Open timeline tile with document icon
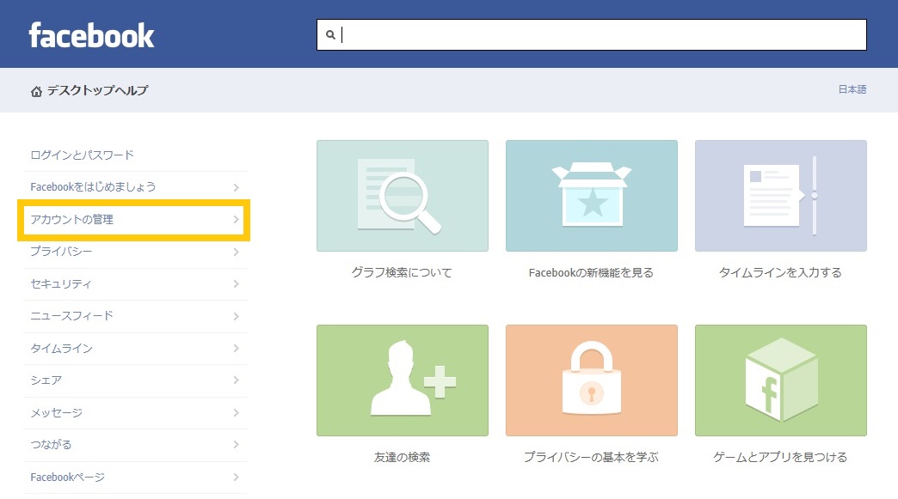The image size is (898, 499). tap(781, 196)
